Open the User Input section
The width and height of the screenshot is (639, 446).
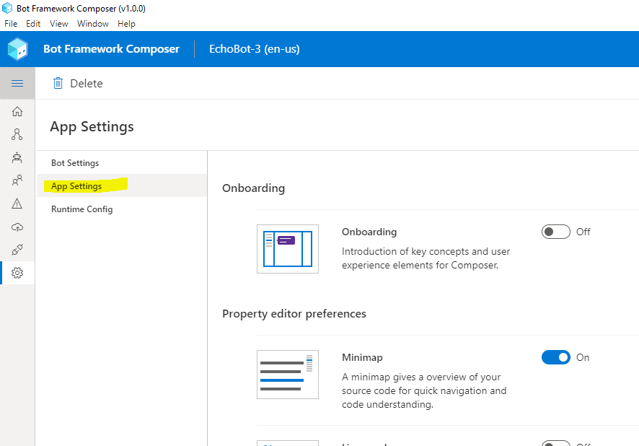[17, 180]
